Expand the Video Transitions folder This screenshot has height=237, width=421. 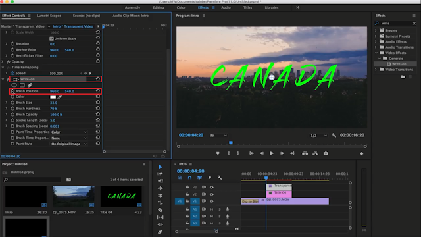click(376, 70)
